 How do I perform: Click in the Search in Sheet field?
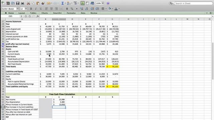click(193, 3)
